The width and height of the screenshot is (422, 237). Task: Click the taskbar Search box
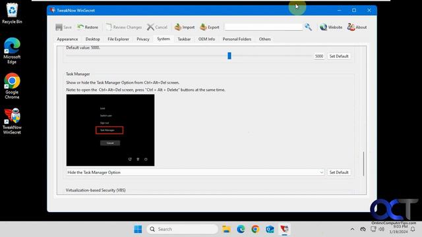[x=182, y=229]
